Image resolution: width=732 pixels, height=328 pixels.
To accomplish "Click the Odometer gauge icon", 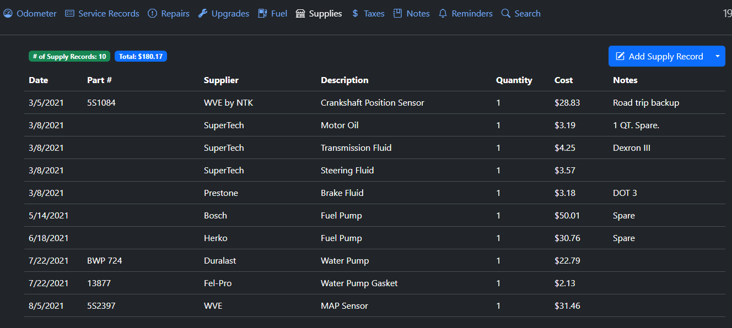I will (8, 13).
